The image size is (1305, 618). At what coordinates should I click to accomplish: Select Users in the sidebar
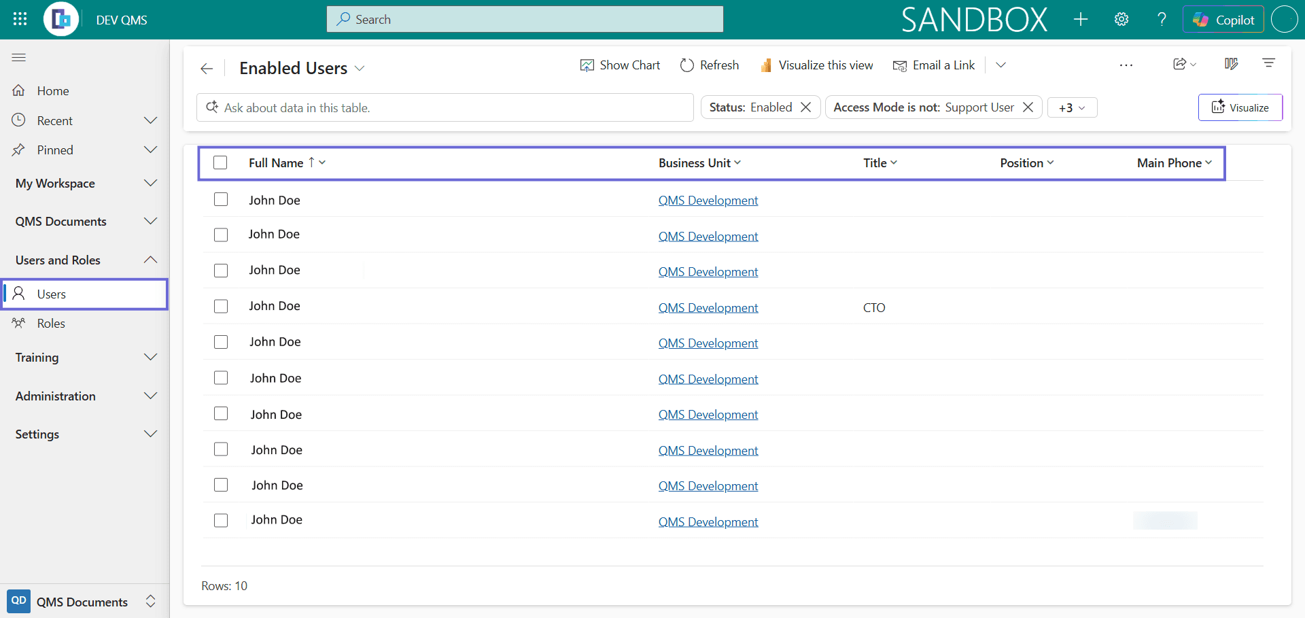tap(85, 294)
